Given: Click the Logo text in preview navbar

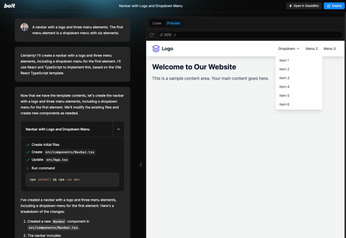Looking at the screenshot, I should coord(168,49).
